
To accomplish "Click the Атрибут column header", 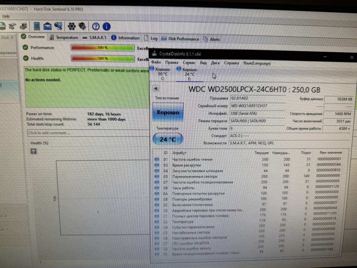I will coord(179,153).
